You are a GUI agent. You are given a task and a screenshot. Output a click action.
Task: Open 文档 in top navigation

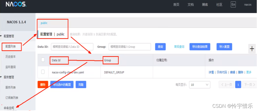click(191, 5)
